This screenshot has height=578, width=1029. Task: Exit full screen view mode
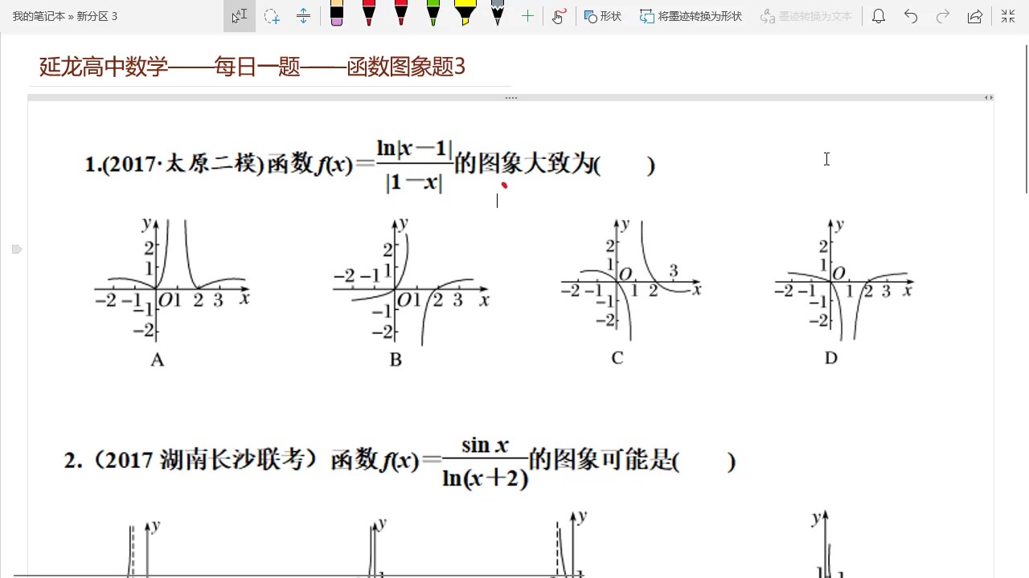point(1007,16)
